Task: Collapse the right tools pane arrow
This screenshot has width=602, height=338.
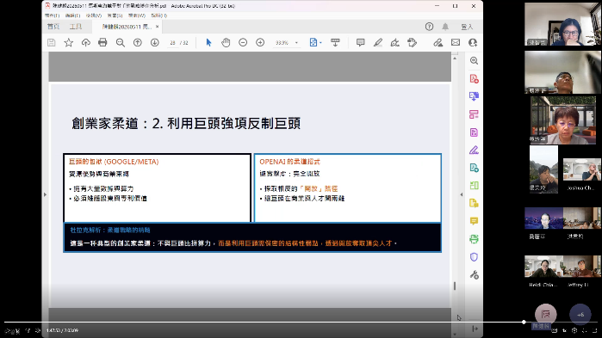Action: (461, 194)
